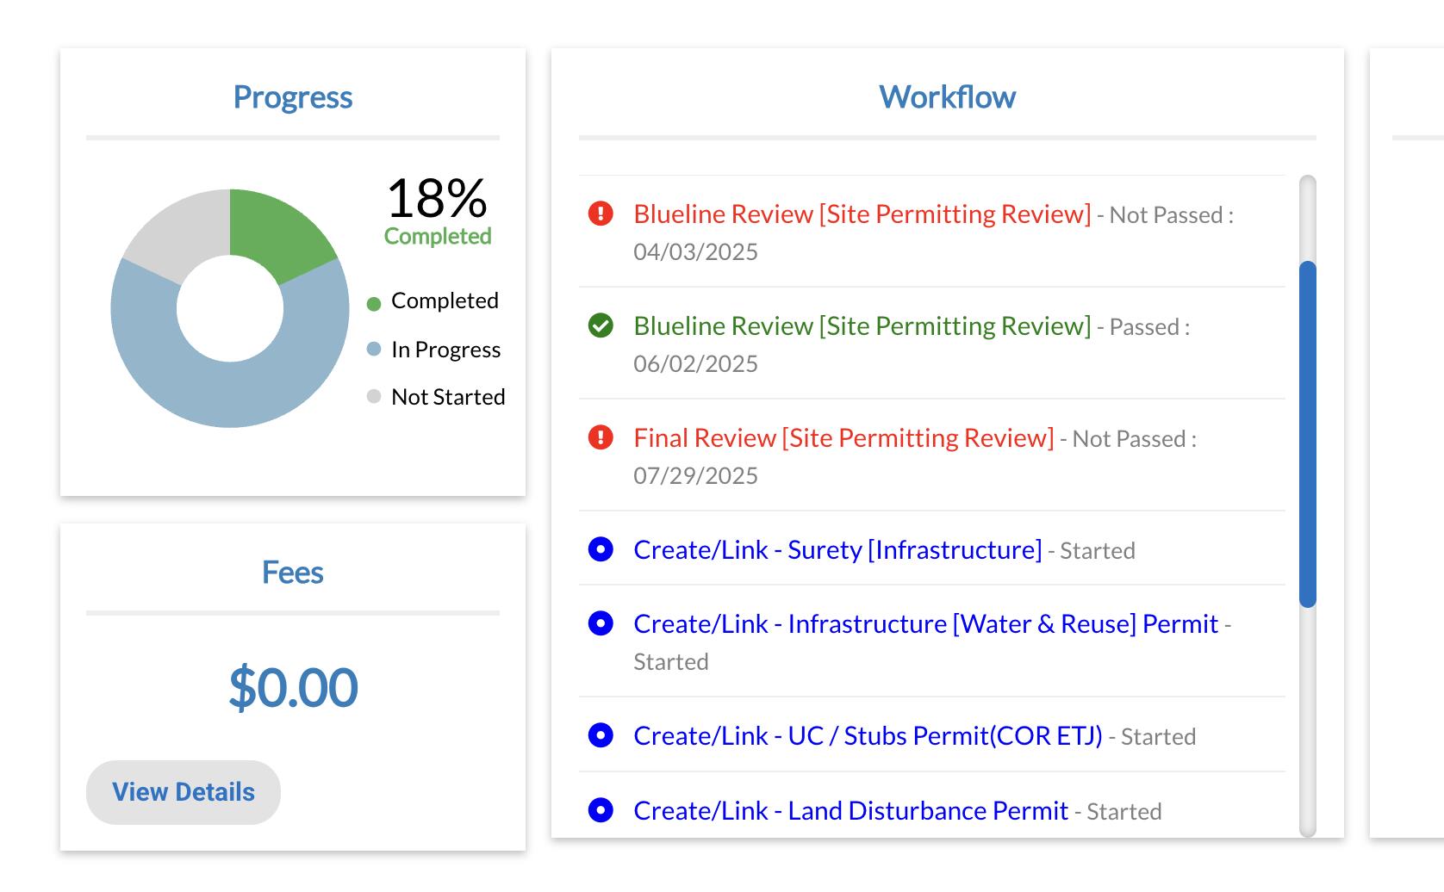The width and height of the screenshot is (1444, 892).
Task: Open Create/Link Infrastructure Water & Reuse Permit
Action: 925,623
